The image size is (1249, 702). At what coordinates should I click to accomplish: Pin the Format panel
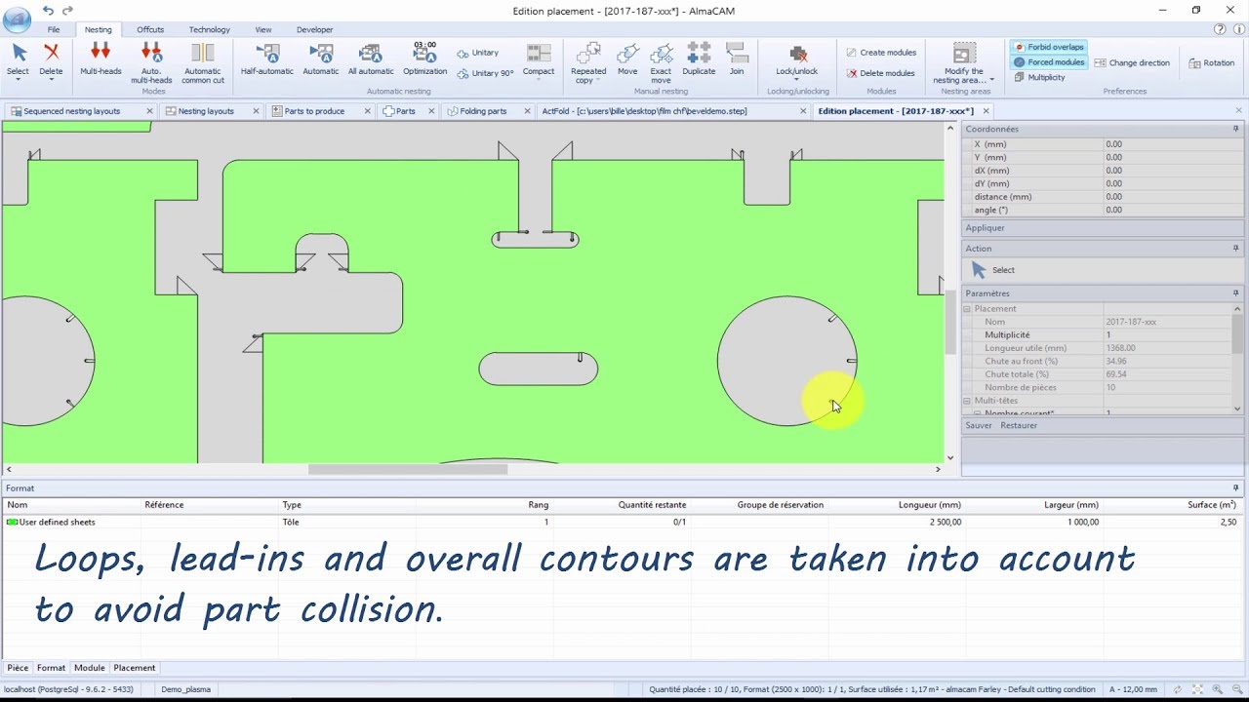pos(1236,487)
